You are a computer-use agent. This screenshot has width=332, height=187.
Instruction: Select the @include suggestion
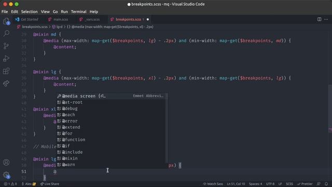112,152
